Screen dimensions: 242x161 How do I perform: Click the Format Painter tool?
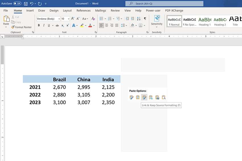(21, 27)
